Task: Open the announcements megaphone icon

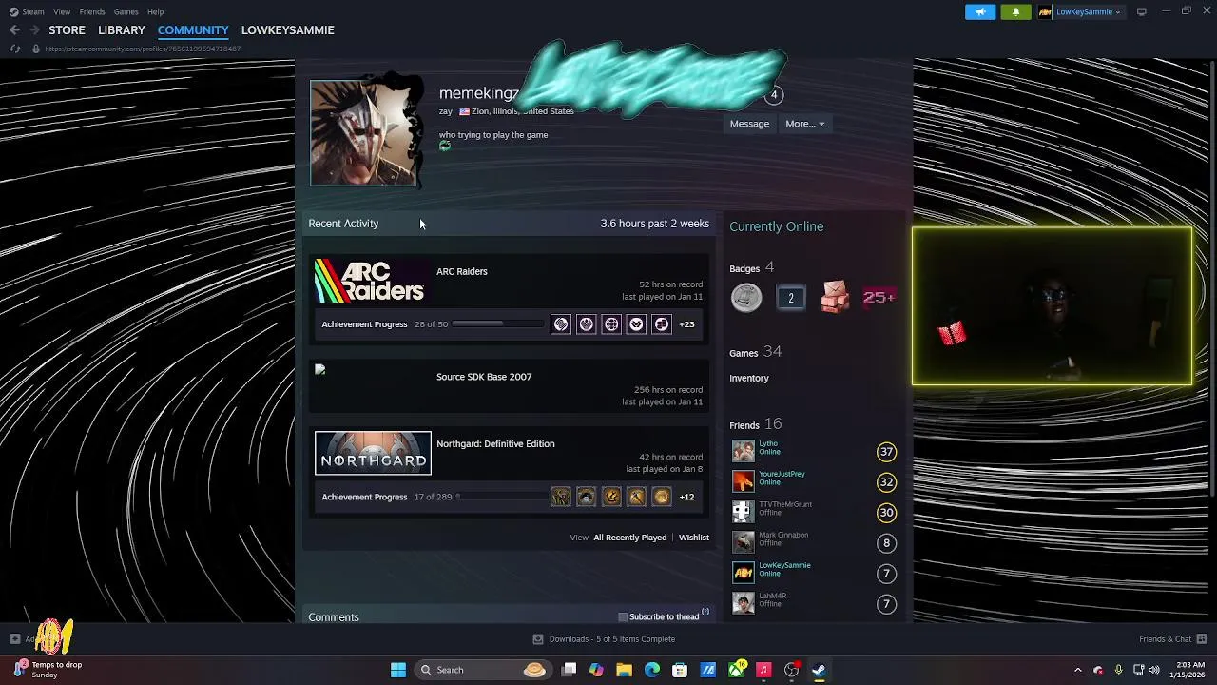Action: coord(980,11)
